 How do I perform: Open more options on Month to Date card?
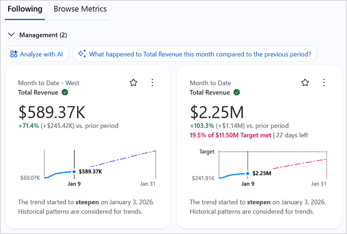coord(324,83)
